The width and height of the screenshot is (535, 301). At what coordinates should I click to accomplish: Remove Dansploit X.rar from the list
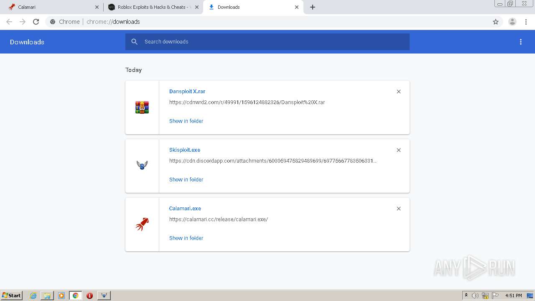399,92
